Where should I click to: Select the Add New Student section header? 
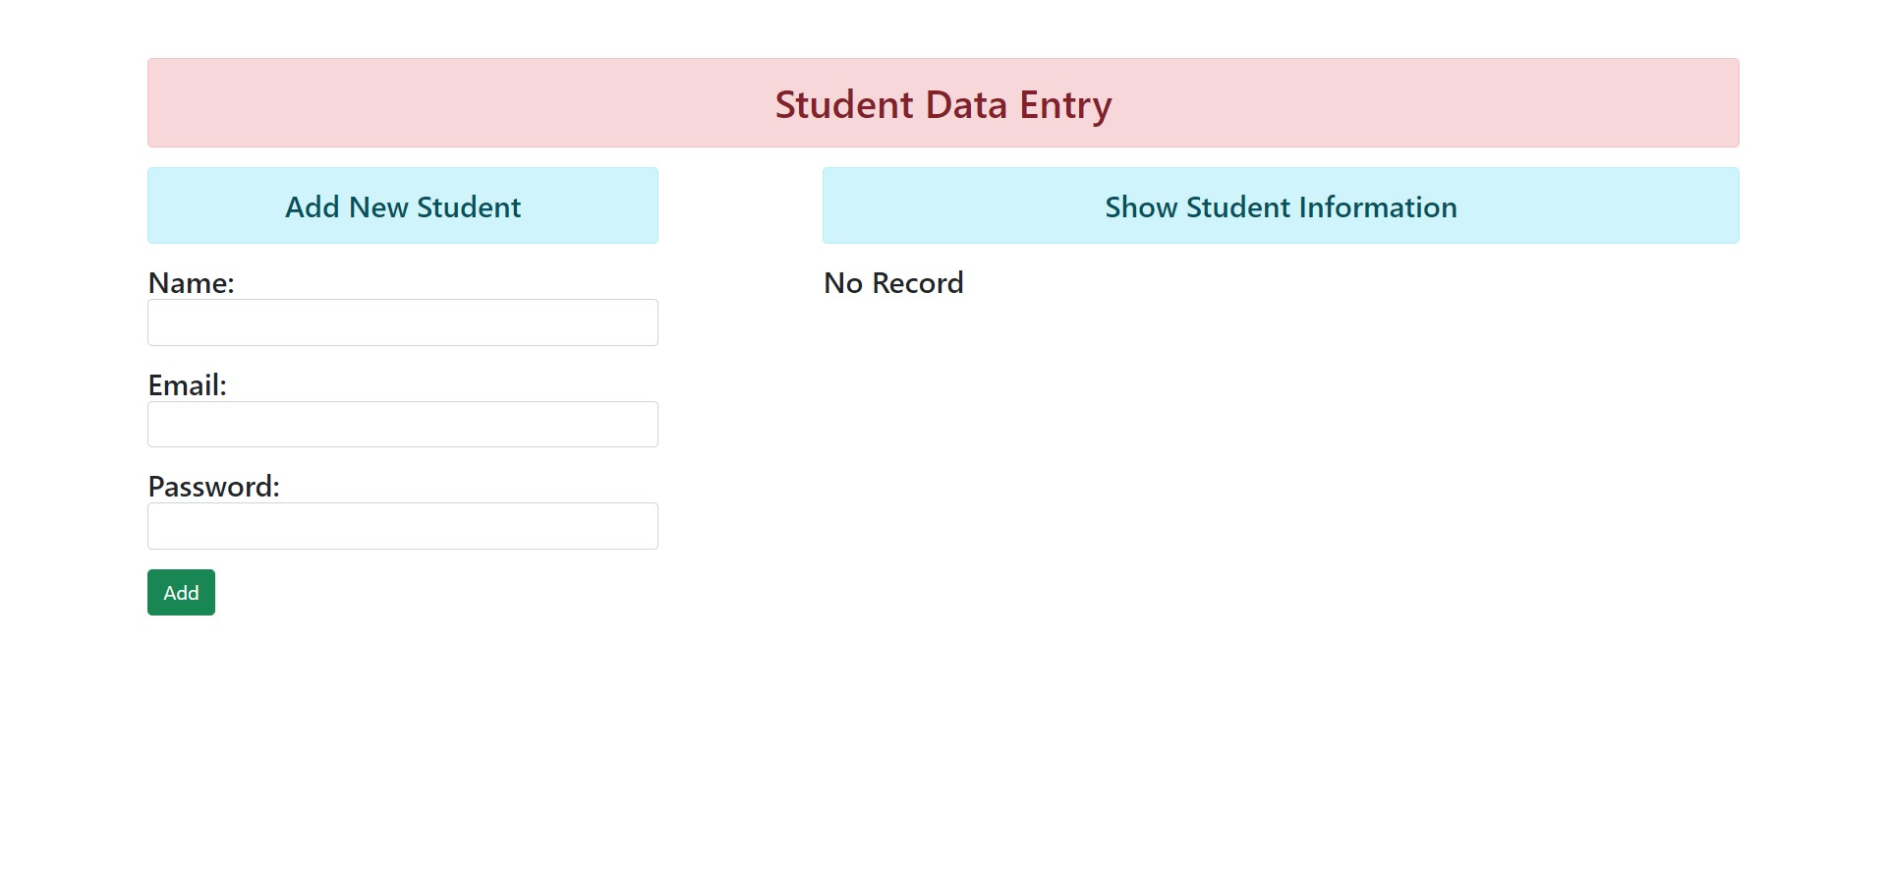(x=402, y=206)
